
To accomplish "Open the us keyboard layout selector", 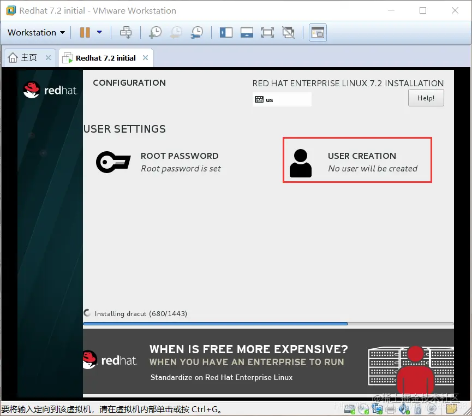I will click(282, 100).
